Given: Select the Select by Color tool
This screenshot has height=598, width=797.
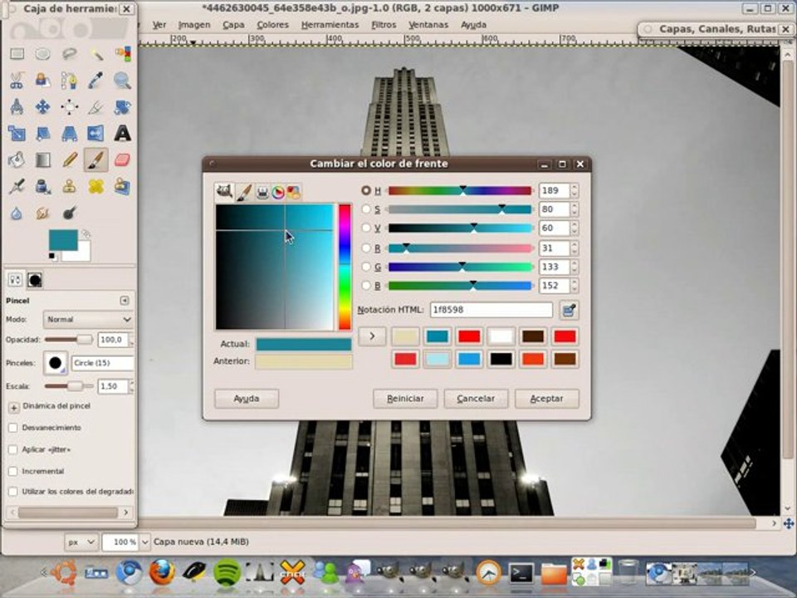Looking at the screenshot, I should coord(123,54).
